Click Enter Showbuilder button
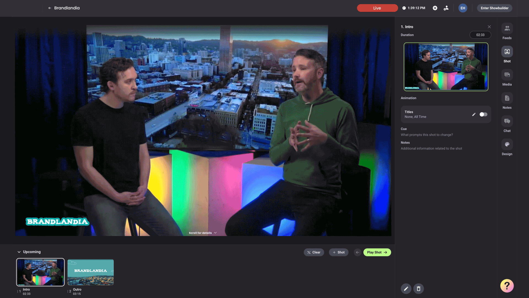The width and height of the screenshot is (529, 298). (495, 8)
